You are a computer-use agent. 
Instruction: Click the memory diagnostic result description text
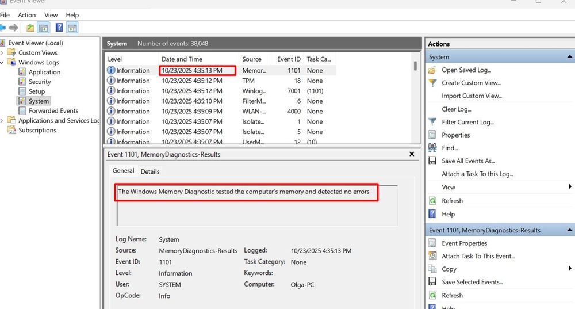tap(243, 192)
